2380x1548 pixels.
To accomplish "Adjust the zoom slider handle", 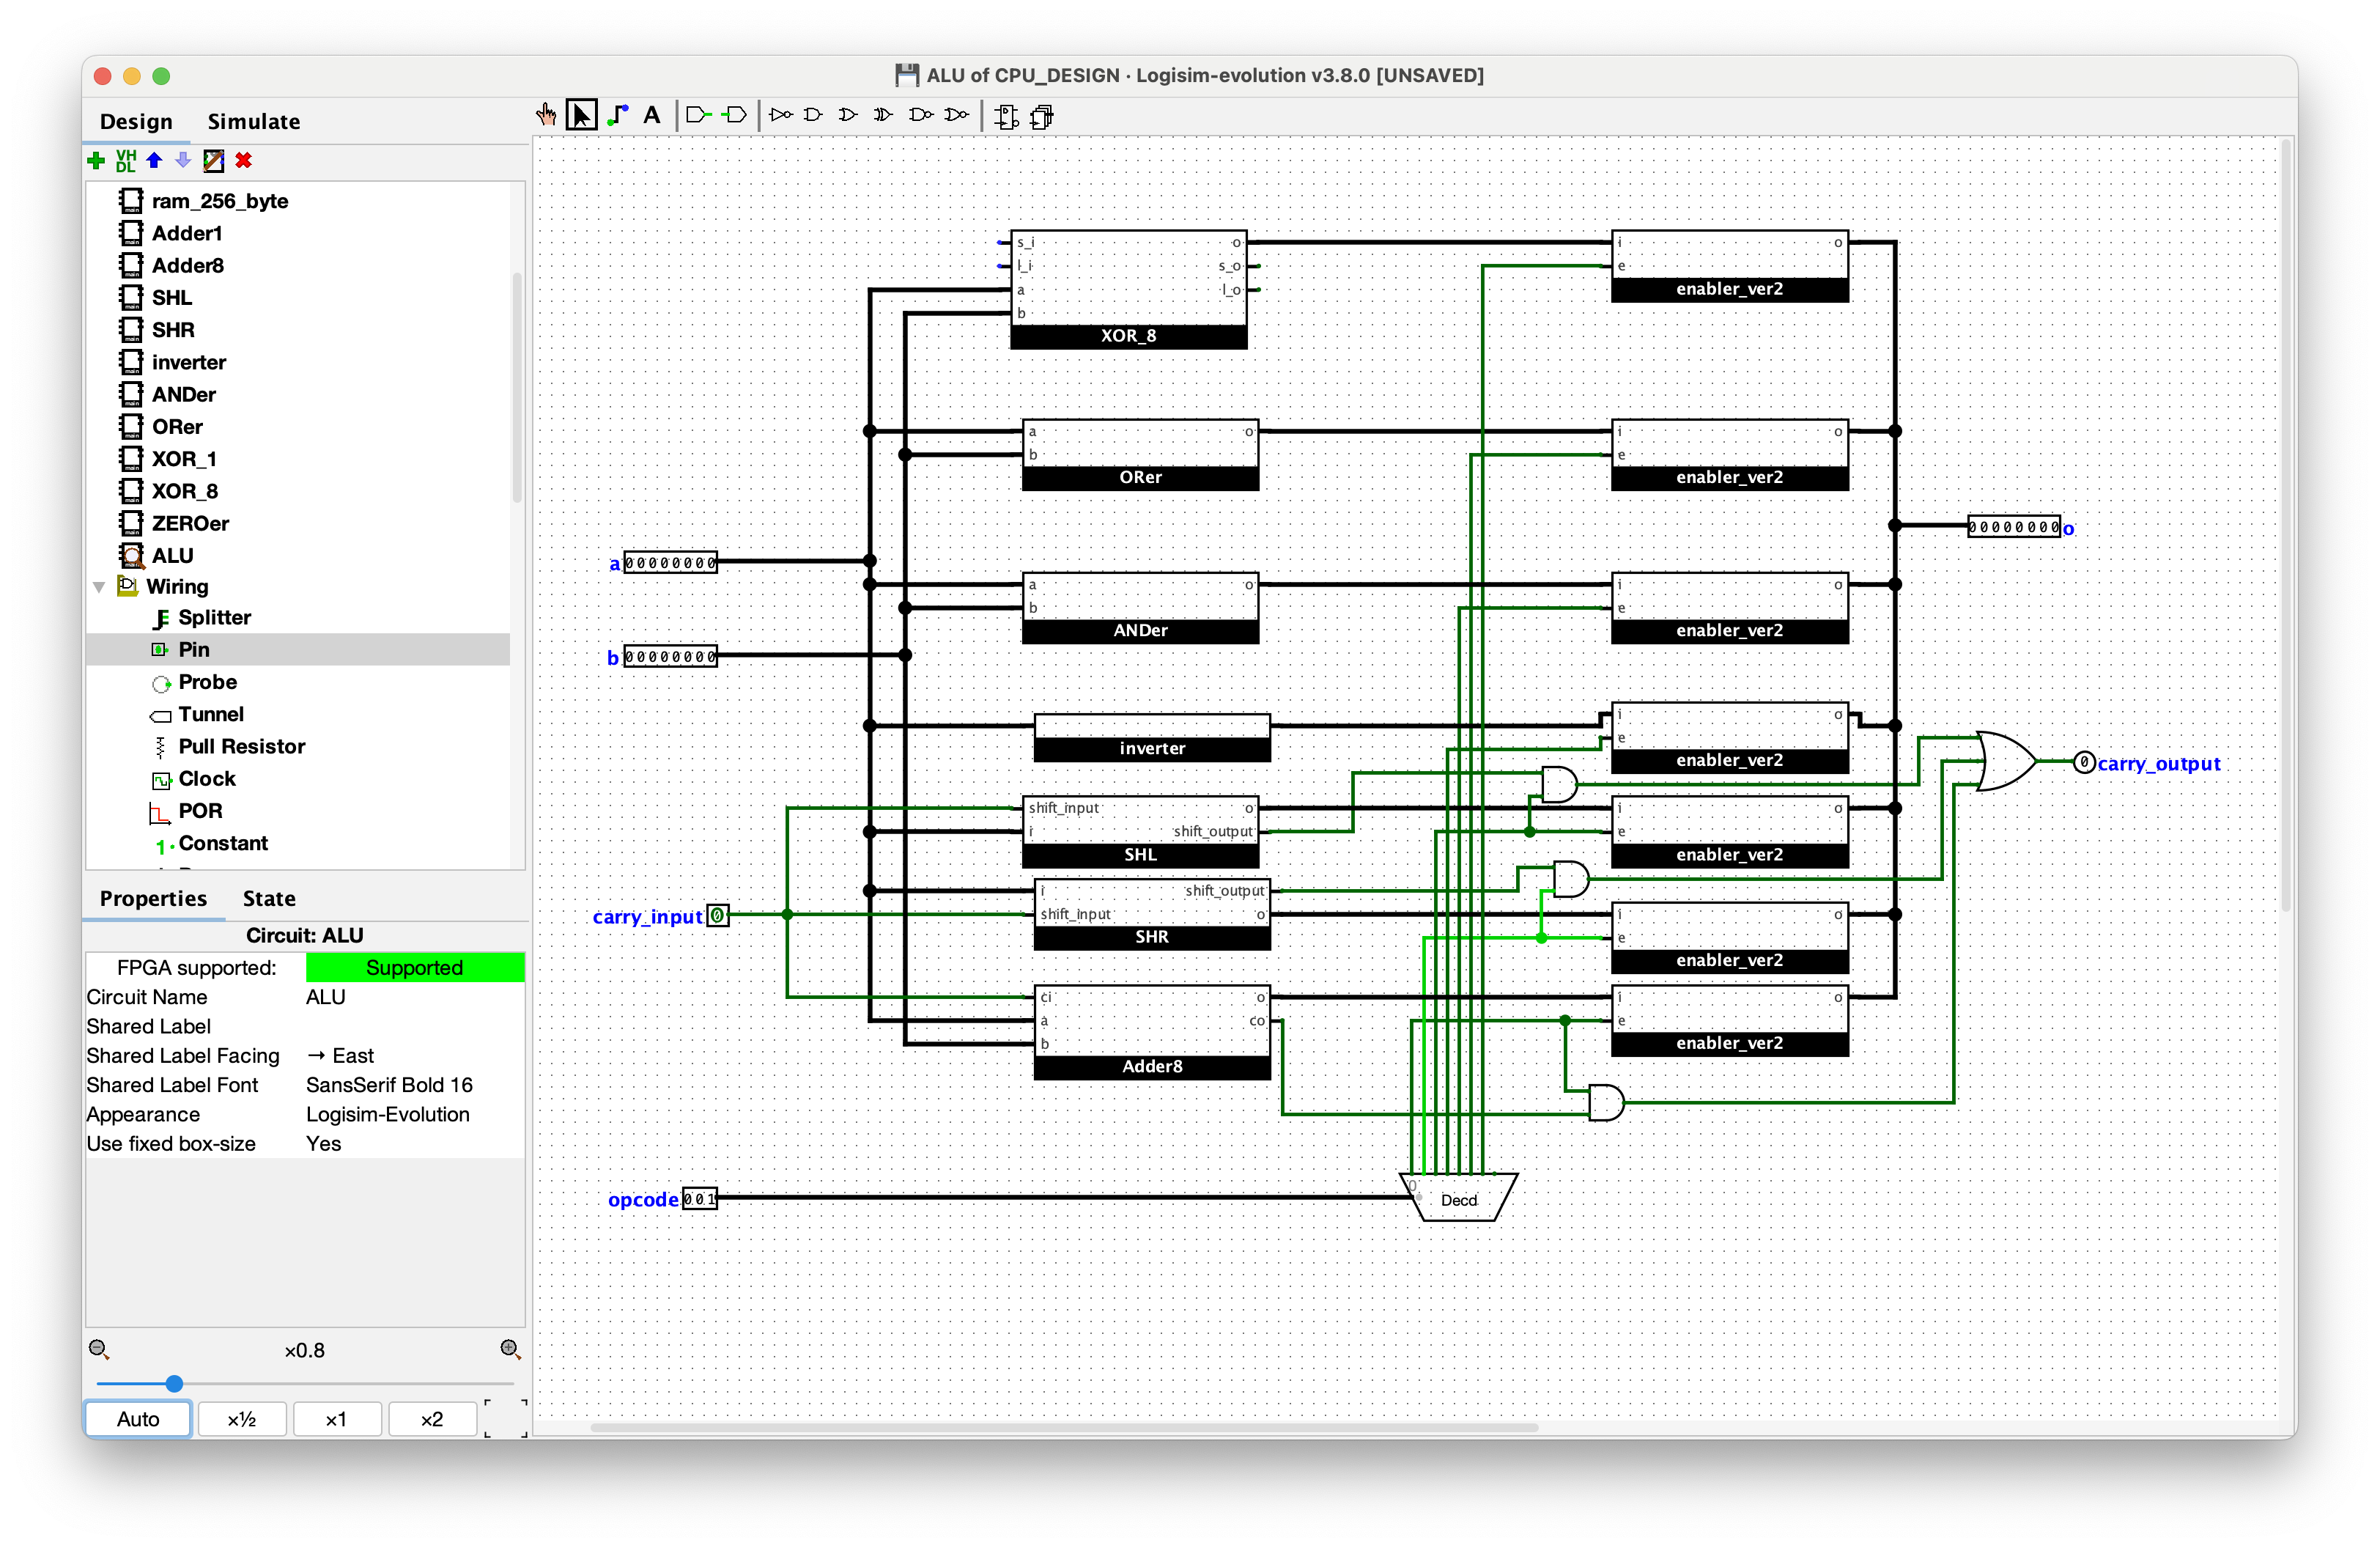I will tap(174, 1384).
